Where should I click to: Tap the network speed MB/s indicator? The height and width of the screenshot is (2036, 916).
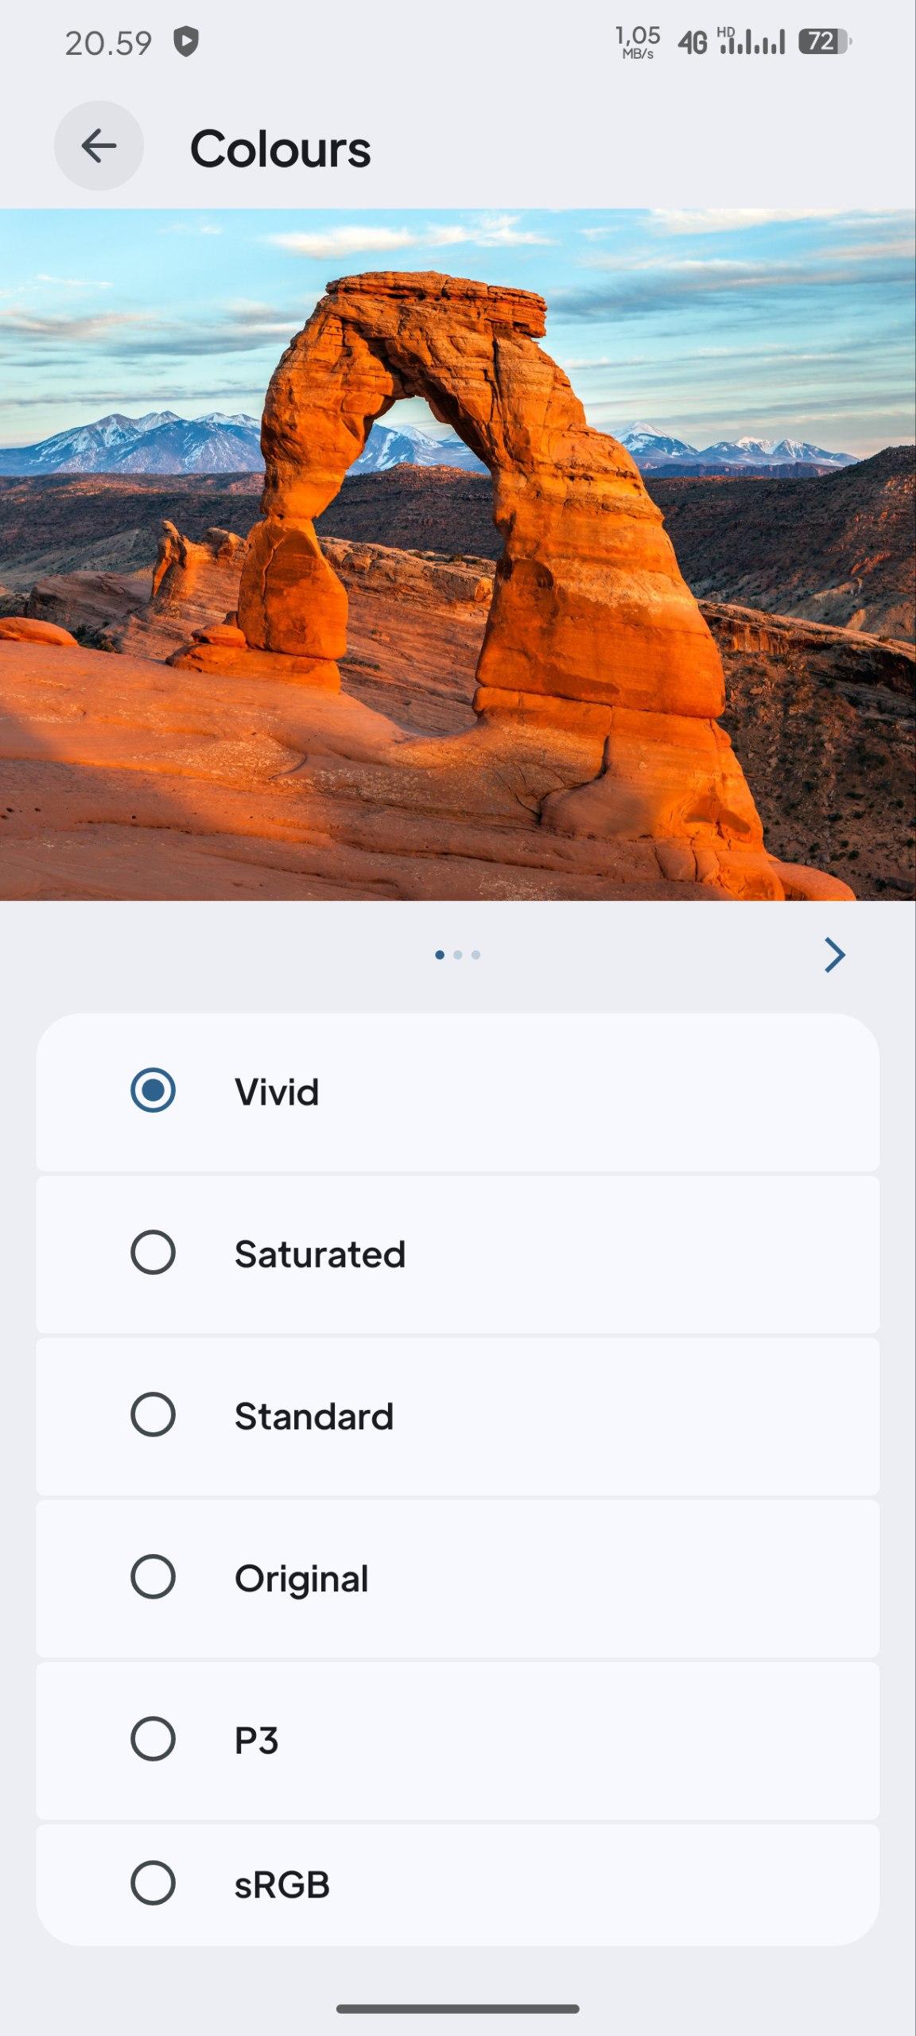pos(638,42)
